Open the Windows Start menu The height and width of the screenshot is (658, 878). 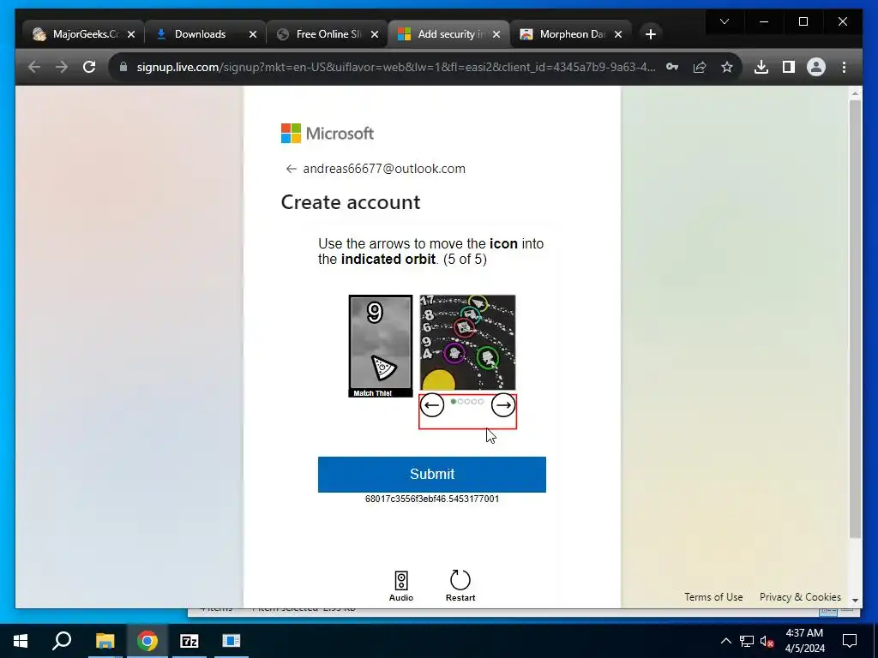click(21, 641)
